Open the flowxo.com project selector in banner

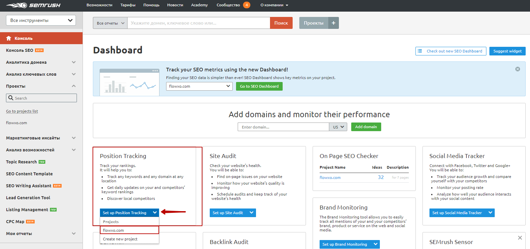pos(199,86)
